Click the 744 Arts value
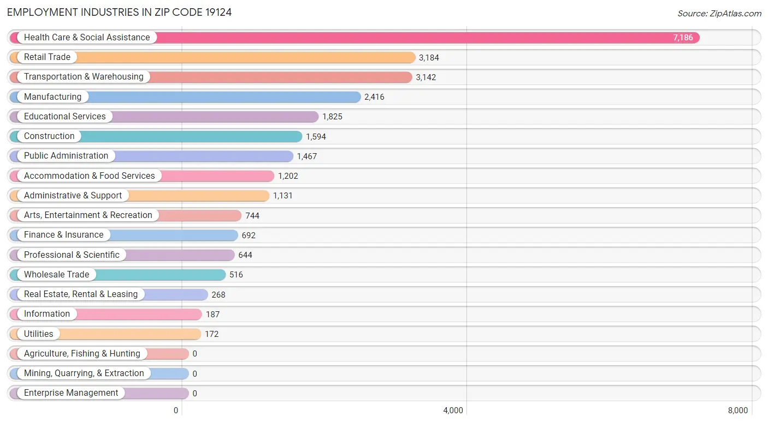This screenshot has height=423, width=768. (x=252, y=216)
